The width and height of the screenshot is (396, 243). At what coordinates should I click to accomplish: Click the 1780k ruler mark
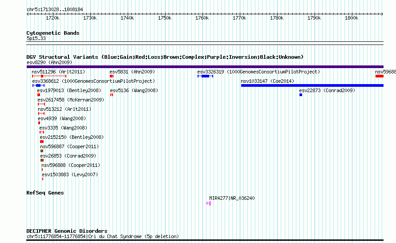277,18
